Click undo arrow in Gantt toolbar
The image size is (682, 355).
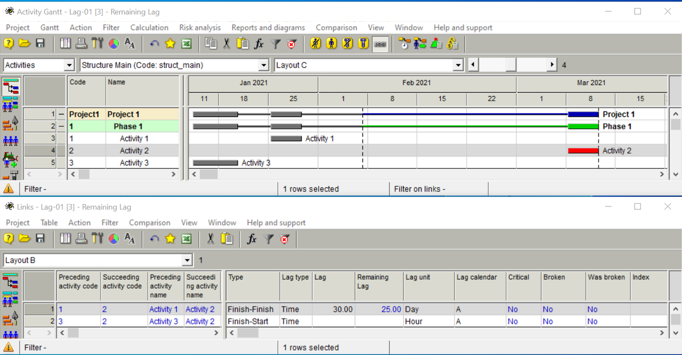(155, 44)
